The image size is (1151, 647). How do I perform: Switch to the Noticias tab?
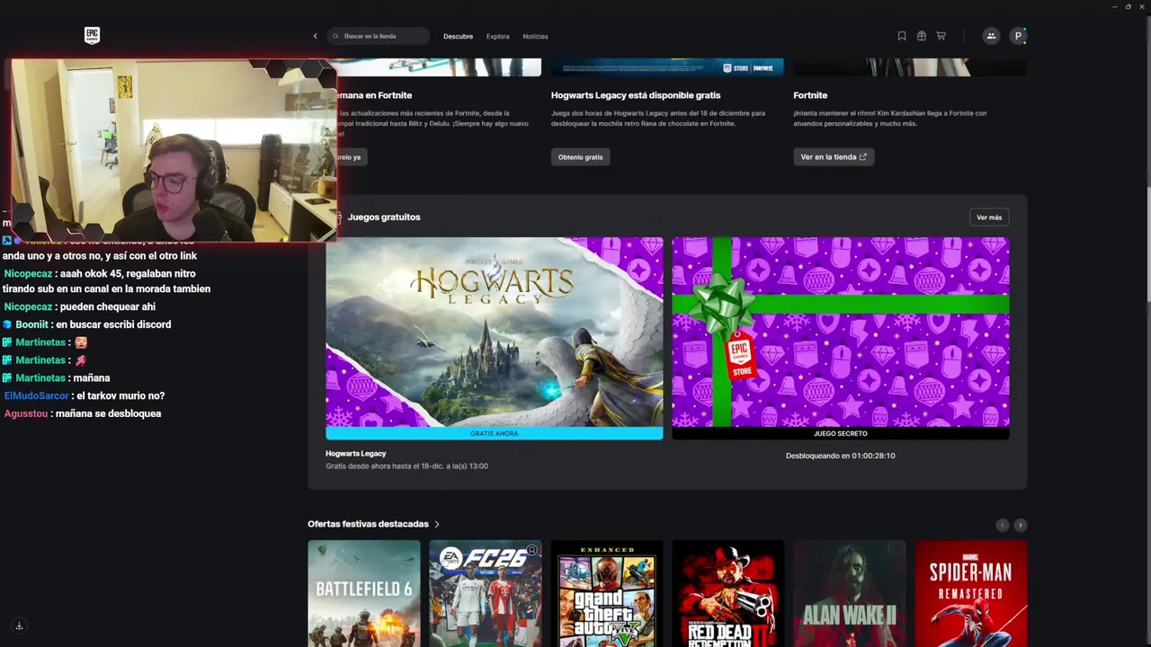click(x=535, y=36)
